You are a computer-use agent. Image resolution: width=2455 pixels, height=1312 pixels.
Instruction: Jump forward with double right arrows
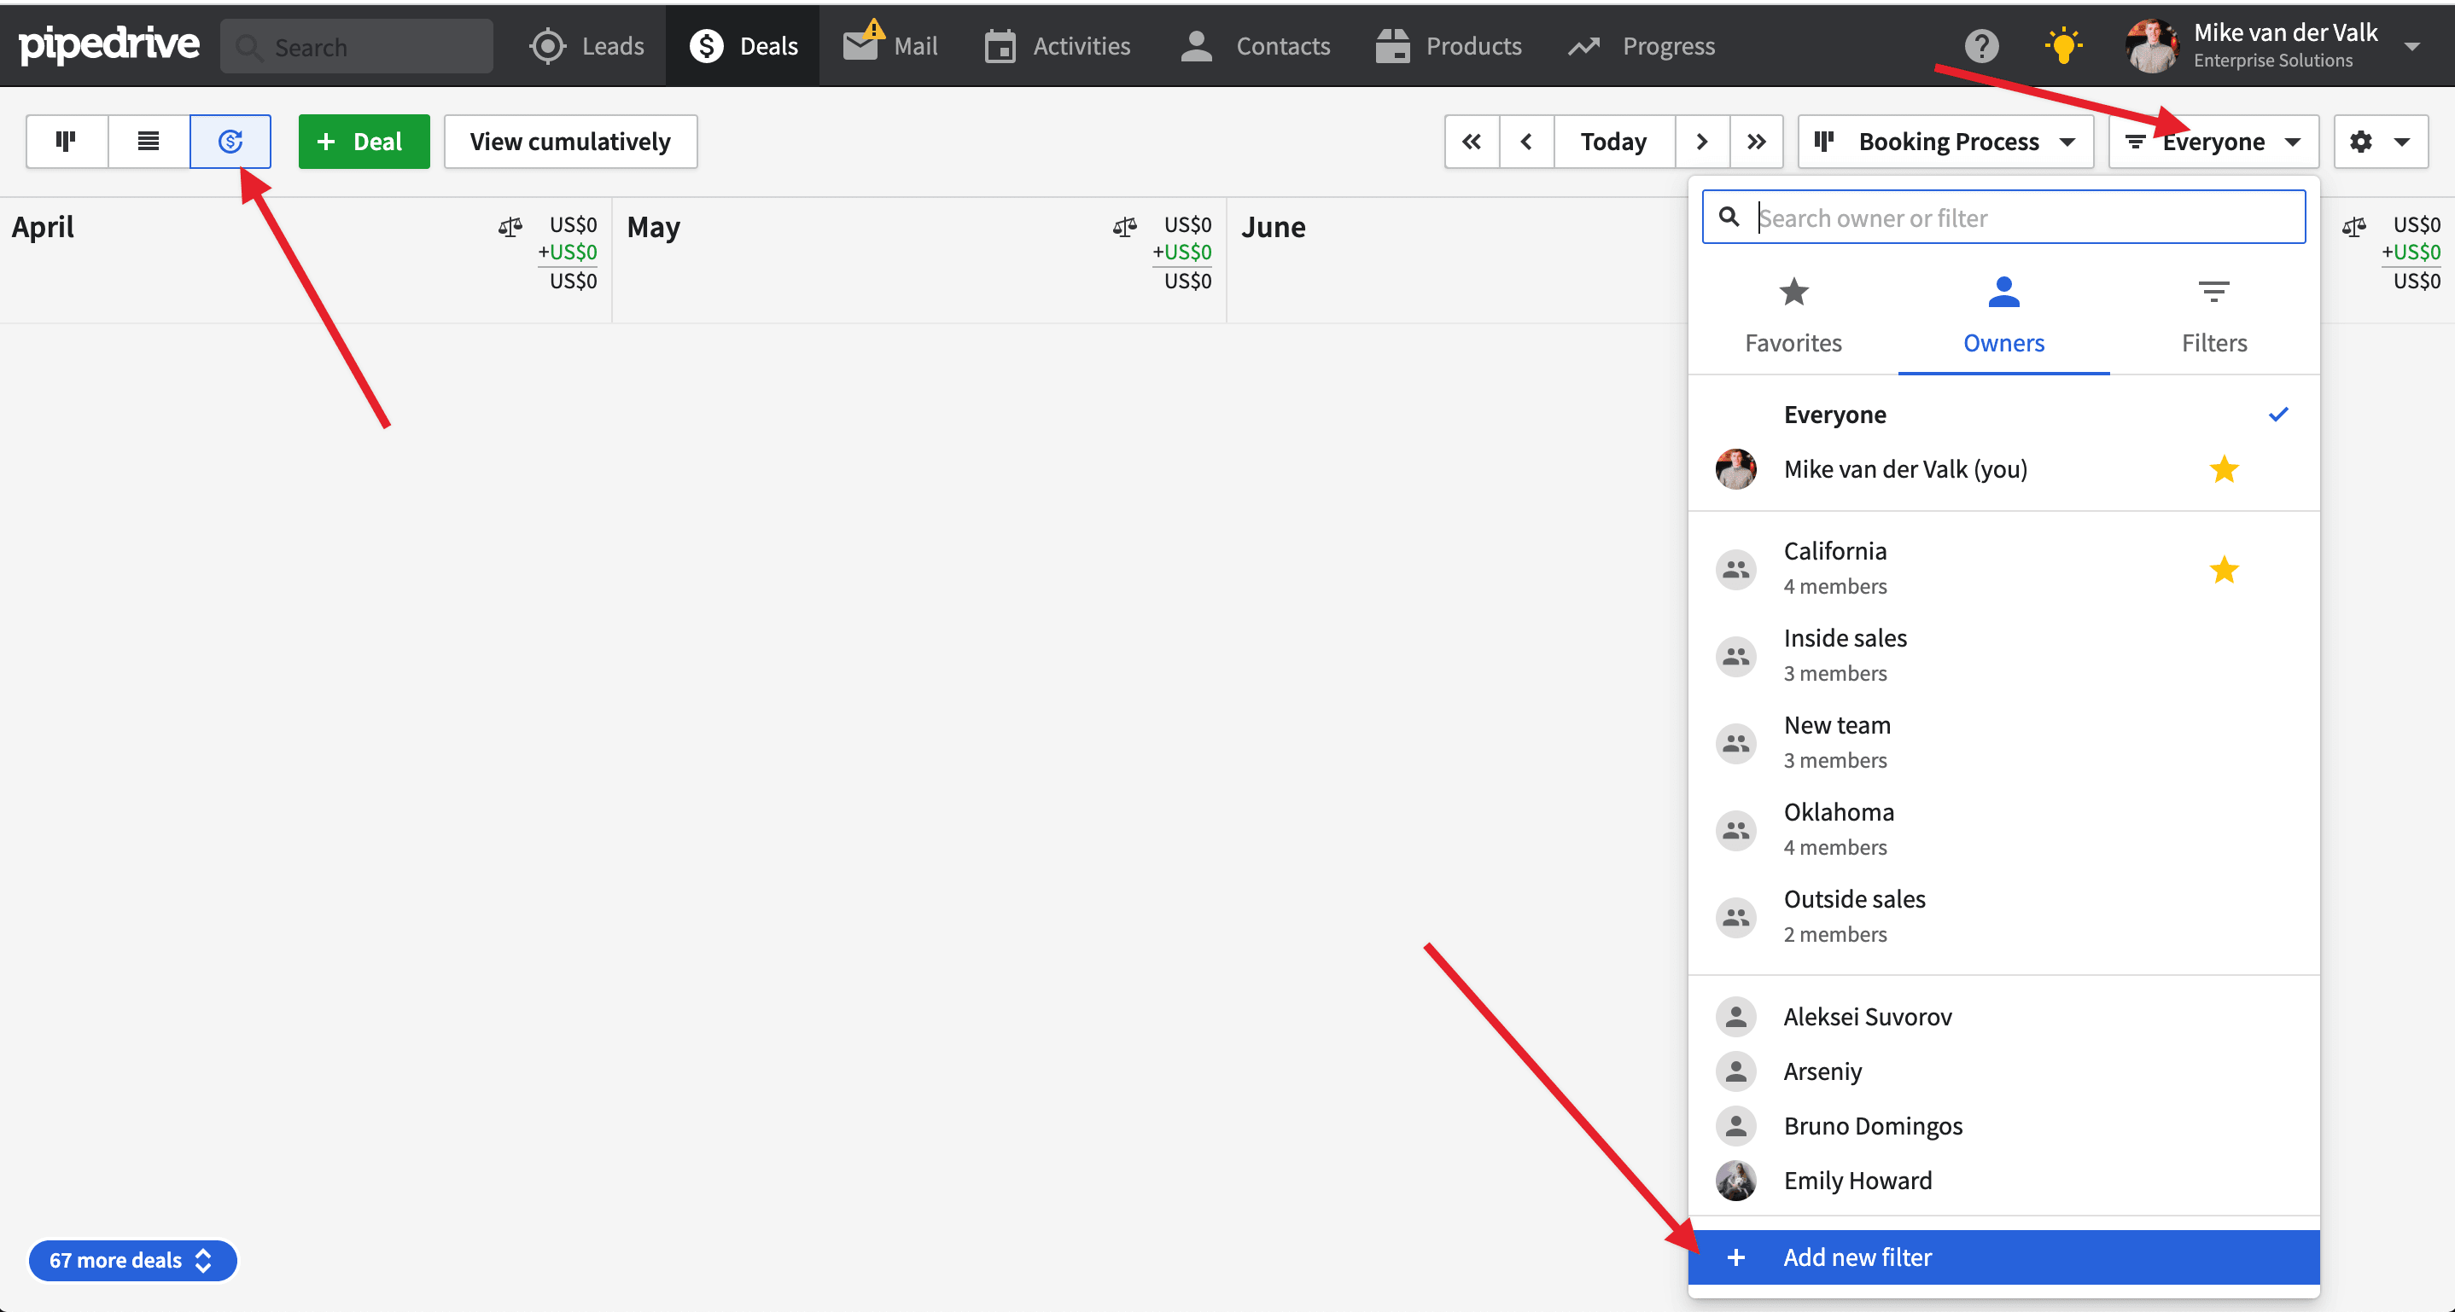point(1757,141)
